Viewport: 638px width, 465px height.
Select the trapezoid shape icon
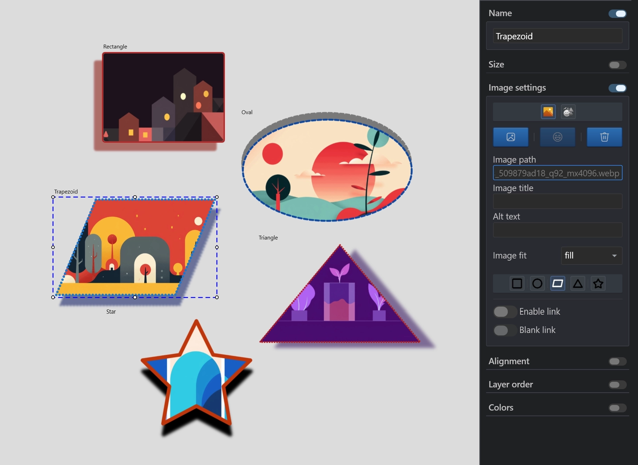click(558, 283)
